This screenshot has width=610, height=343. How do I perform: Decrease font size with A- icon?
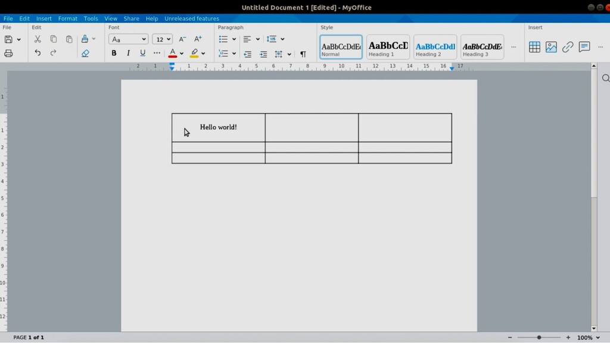click(x=182, y=39)
